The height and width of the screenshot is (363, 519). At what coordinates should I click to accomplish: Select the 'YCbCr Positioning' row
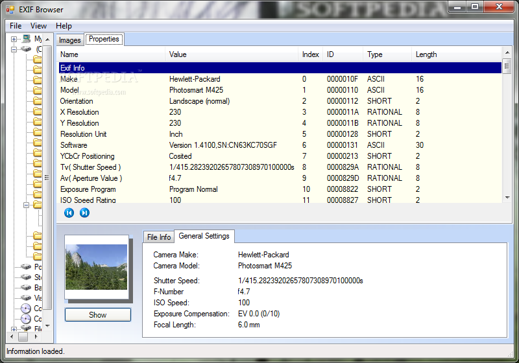coord(280,156)
